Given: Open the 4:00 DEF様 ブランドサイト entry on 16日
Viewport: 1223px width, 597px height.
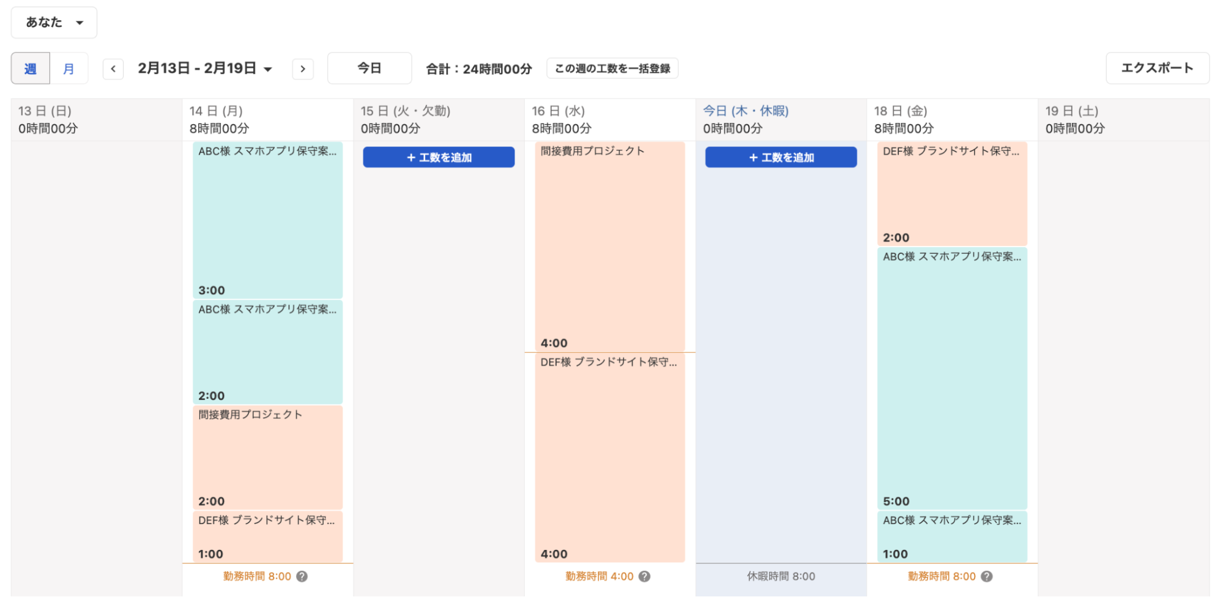Looking at the screenshot, I should [x=610, y=458].
